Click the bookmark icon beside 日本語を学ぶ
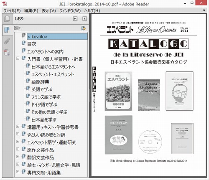209x180 pixels. click(x=28, y=119)
